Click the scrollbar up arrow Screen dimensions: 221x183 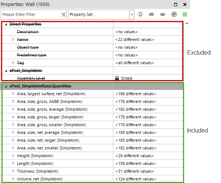(x=187, y=23)
